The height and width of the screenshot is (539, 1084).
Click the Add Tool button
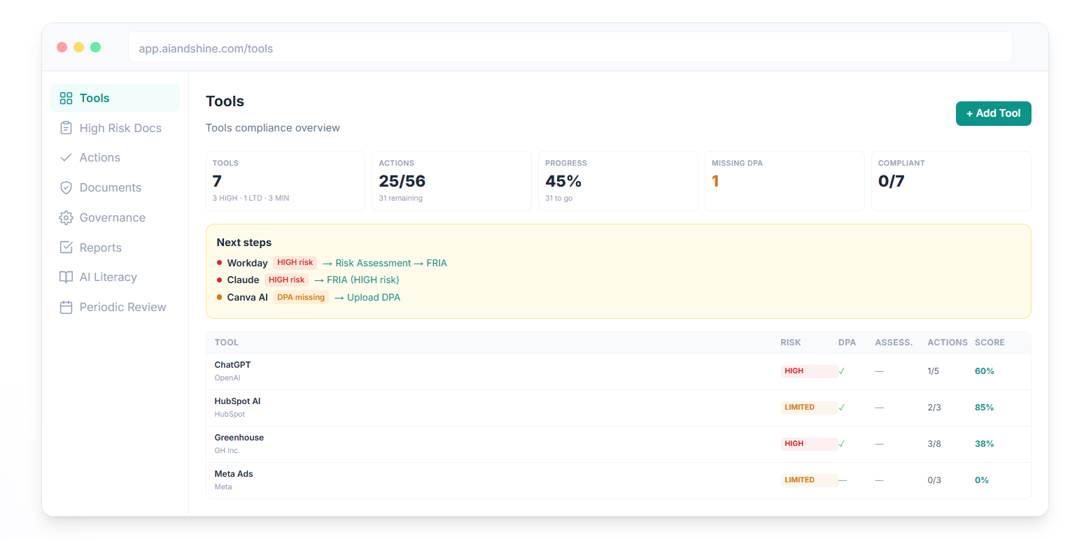(x=993, y=113)
